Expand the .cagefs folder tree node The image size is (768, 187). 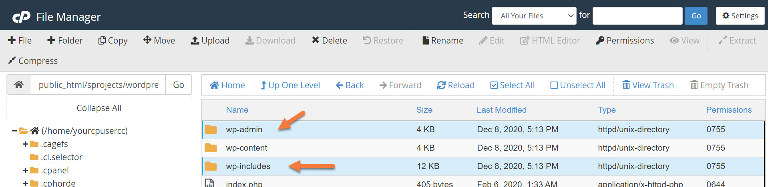(x=25, y=144)
